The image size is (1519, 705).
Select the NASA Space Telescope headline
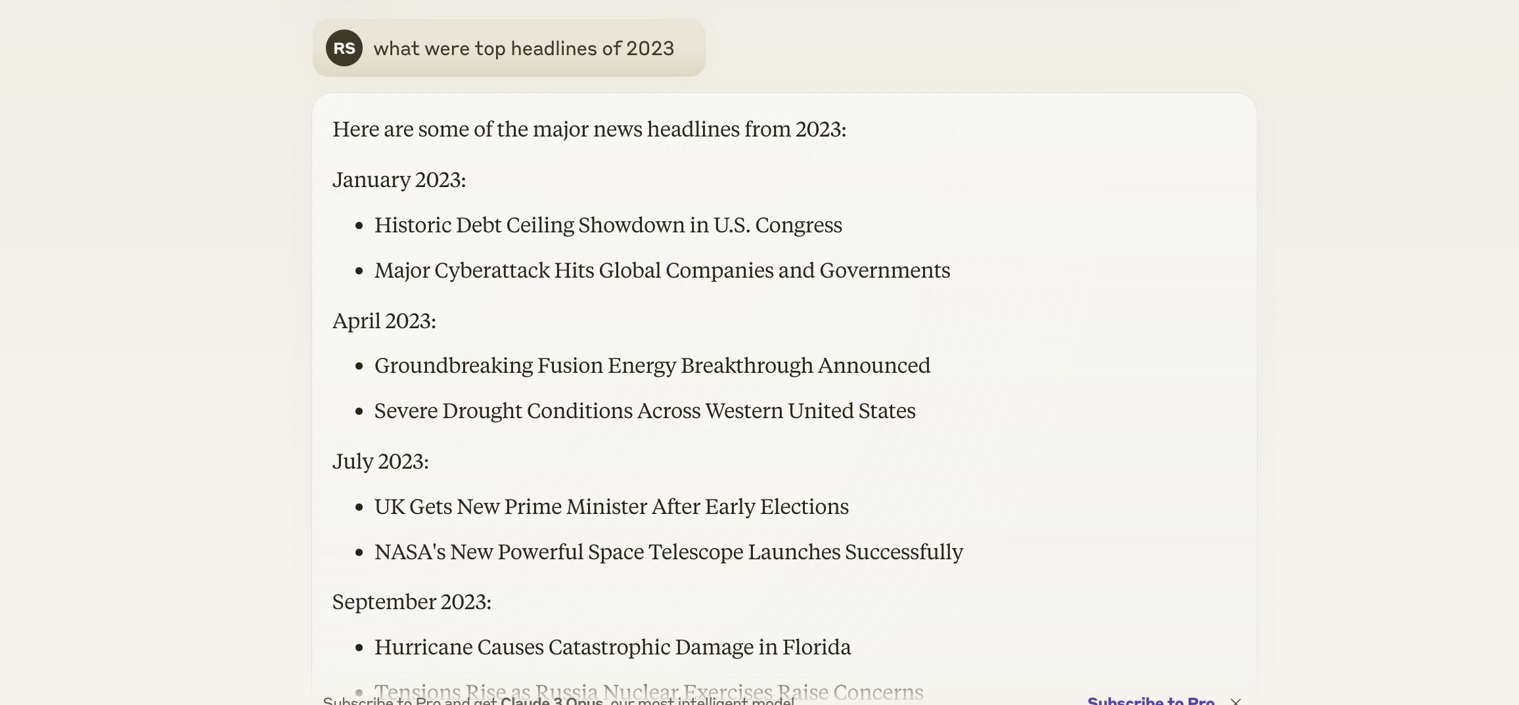click(x=668, y=552)
